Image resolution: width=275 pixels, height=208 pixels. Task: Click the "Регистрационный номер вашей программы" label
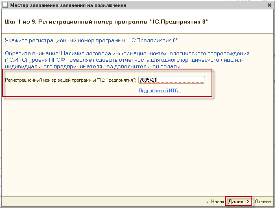(x=70, y=80)
